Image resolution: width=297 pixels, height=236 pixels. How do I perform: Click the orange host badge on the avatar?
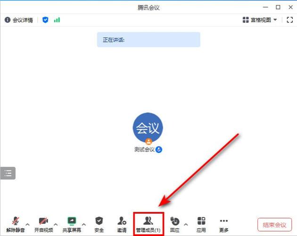148,141
